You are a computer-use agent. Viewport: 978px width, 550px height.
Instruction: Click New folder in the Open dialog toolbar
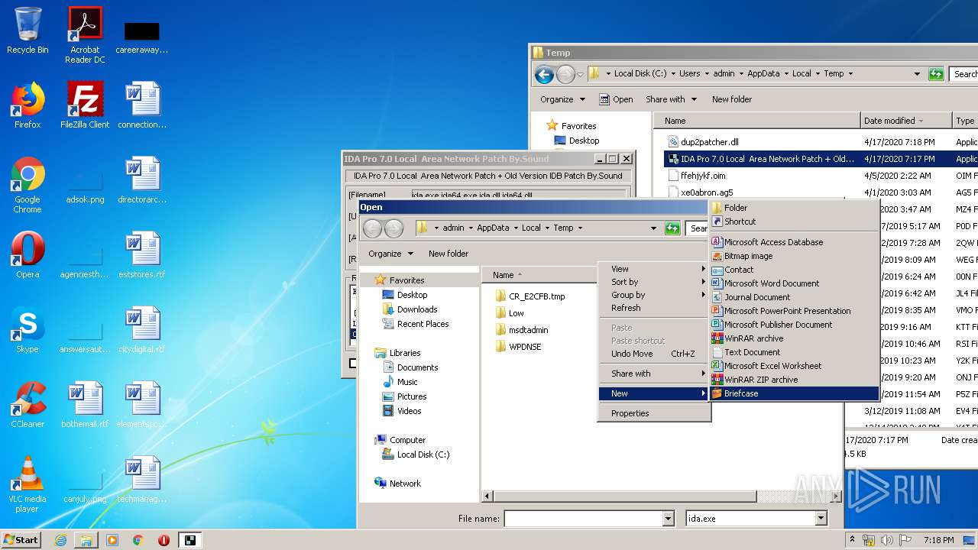pyautogui.click(x=449, y=254)
